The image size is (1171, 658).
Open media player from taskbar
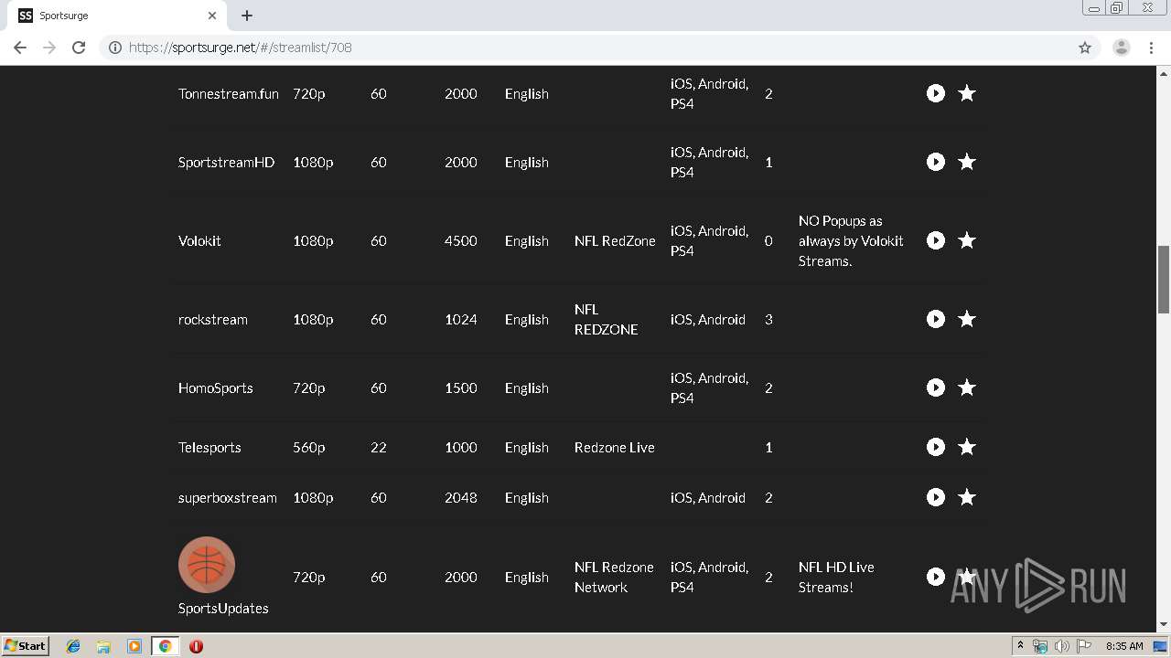(x=134, y=646)
